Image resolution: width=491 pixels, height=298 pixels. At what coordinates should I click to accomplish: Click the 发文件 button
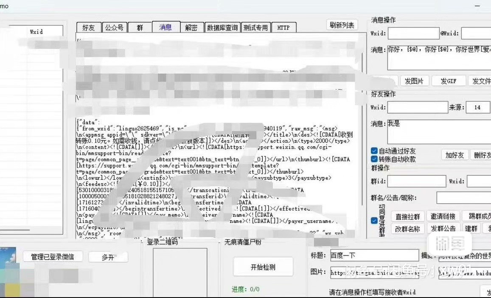(480, 81)
